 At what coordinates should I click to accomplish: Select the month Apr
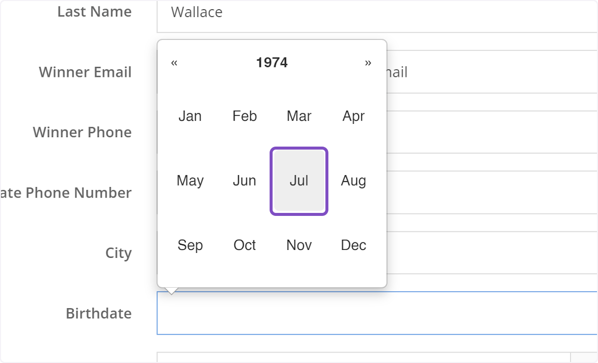point(353,116)
